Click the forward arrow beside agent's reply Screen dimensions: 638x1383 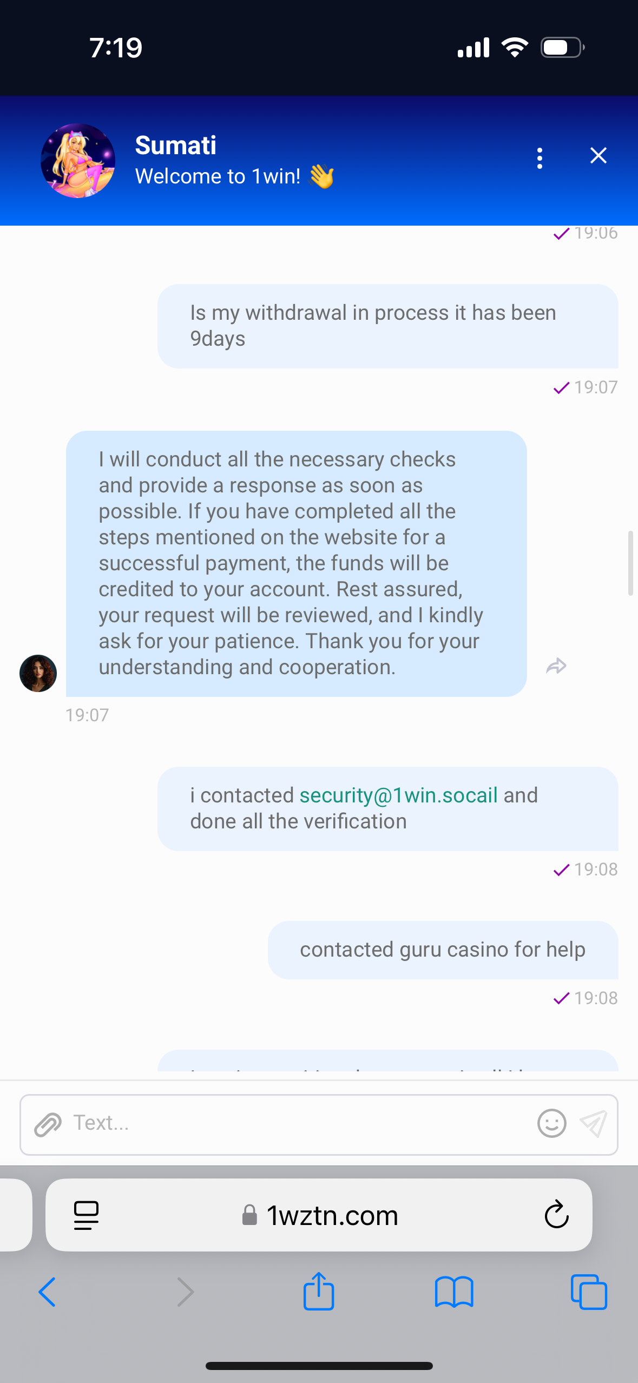pyautogui.click(x=556, y=666)
